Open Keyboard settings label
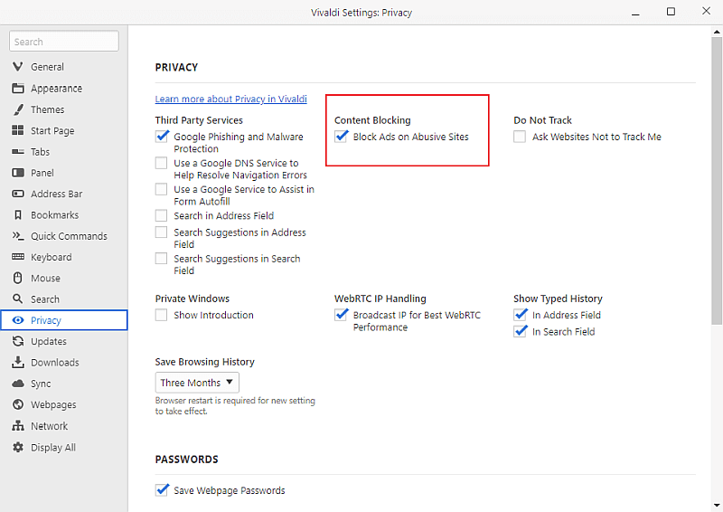723x512 pixels. tap(51, 257)
